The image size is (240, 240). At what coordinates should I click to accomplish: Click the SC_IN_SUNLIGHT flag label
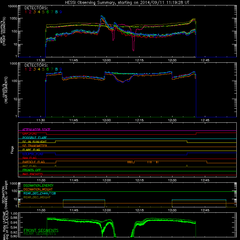(x=34, y=142)
